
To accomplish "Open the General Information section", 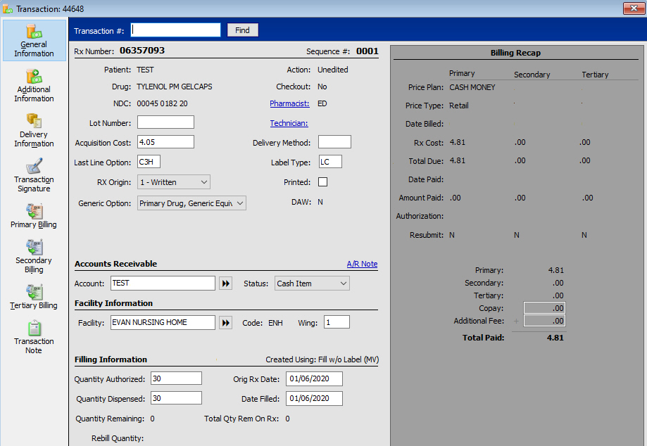I will click(34, 40).
